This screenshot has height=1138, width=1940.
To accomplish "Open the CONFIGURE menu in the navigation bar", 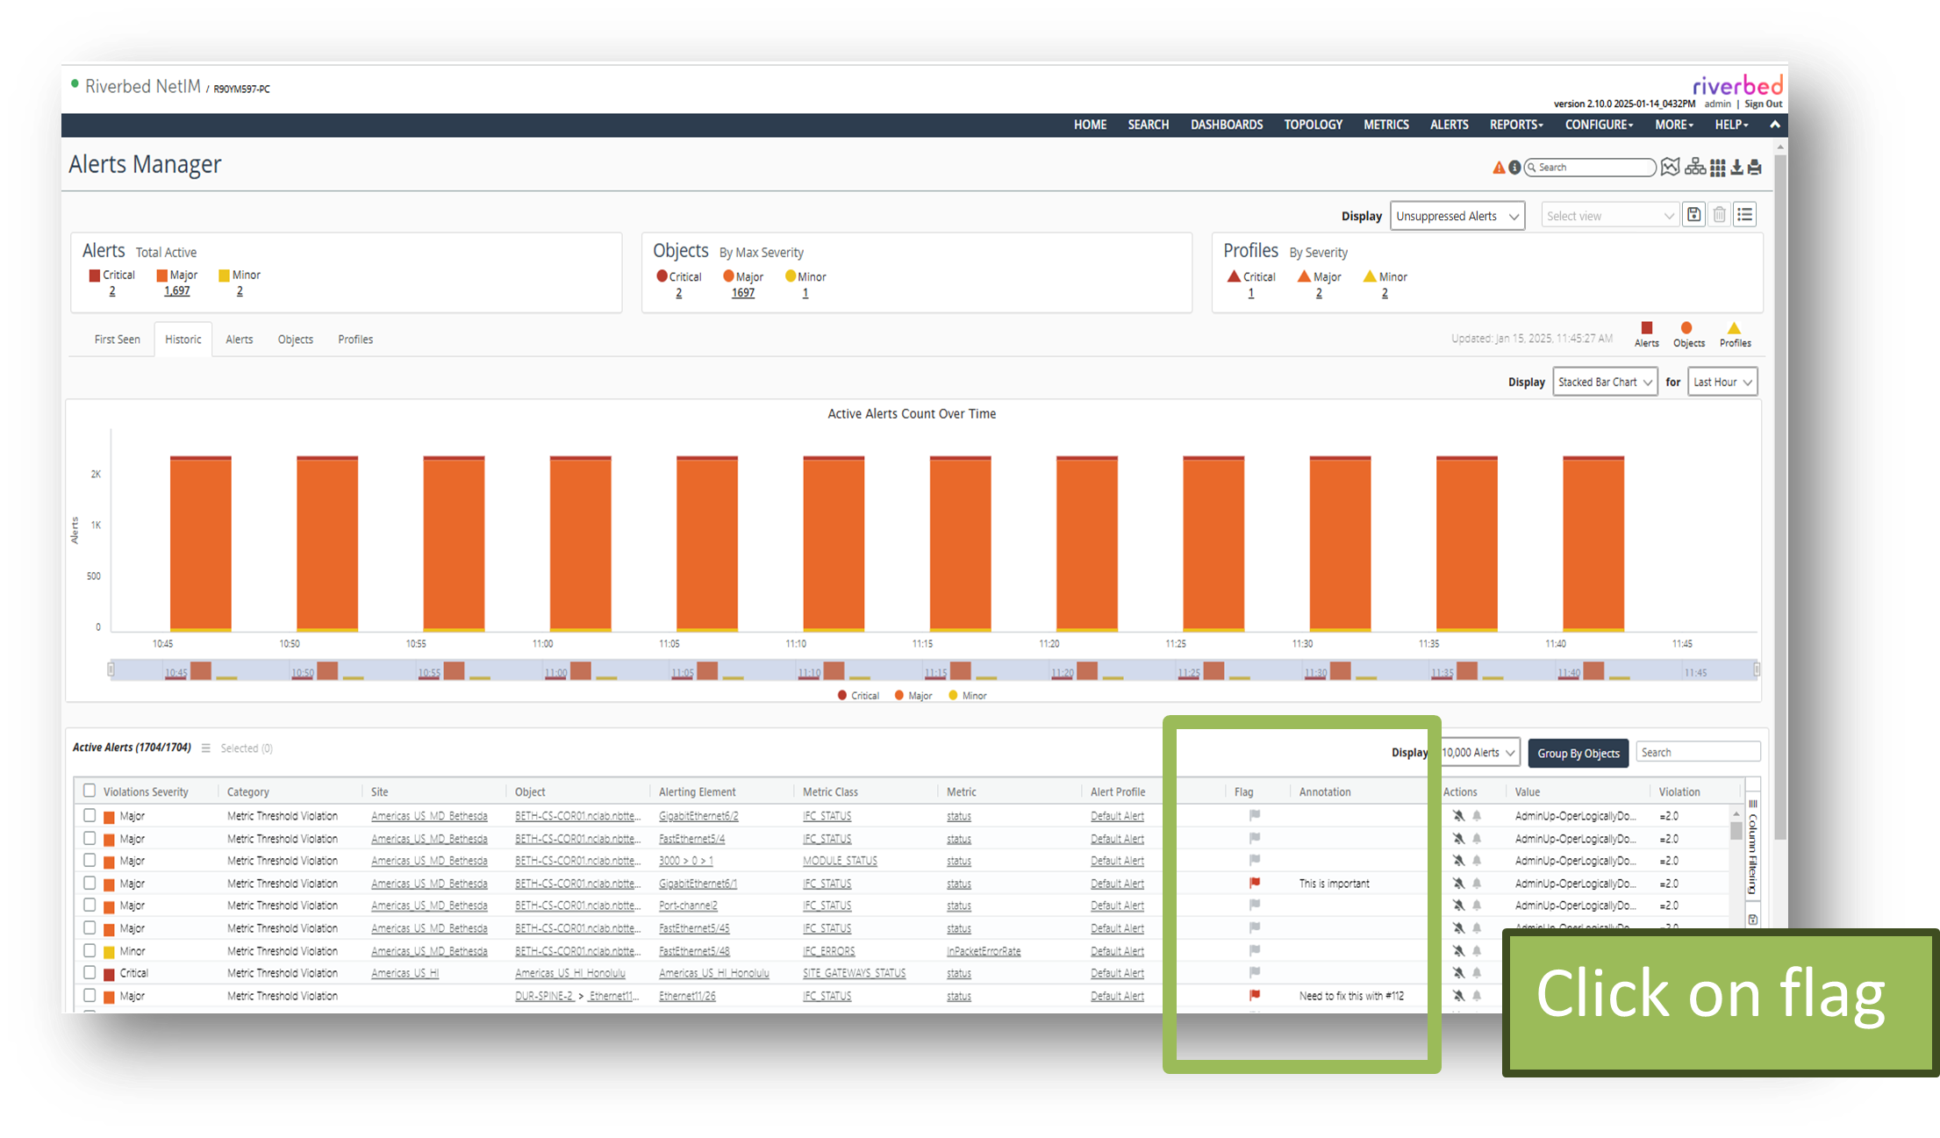I will [1599, 125].
